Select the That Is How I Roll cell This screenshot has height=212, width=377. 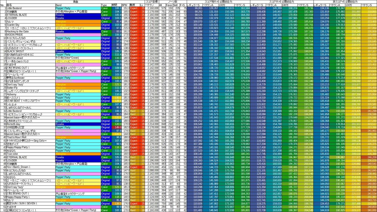pyautogui.click(x=30, y=137)
